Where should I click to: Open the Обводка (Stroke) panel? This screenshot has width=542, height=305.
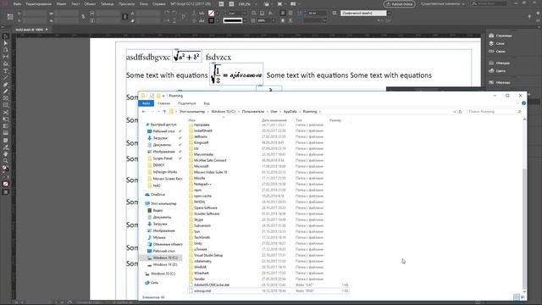499,63
